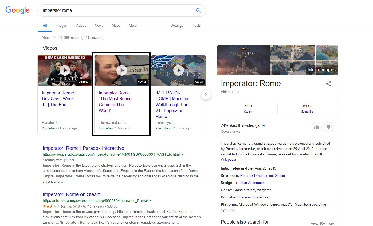The width and height of the screenshot is (373, 226).
Task: Switch to the Images tab
Action: click(x=61, y=25)
